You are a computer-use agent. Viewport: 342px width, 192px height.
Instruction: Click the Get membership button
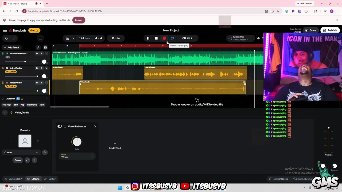(35, 30)
